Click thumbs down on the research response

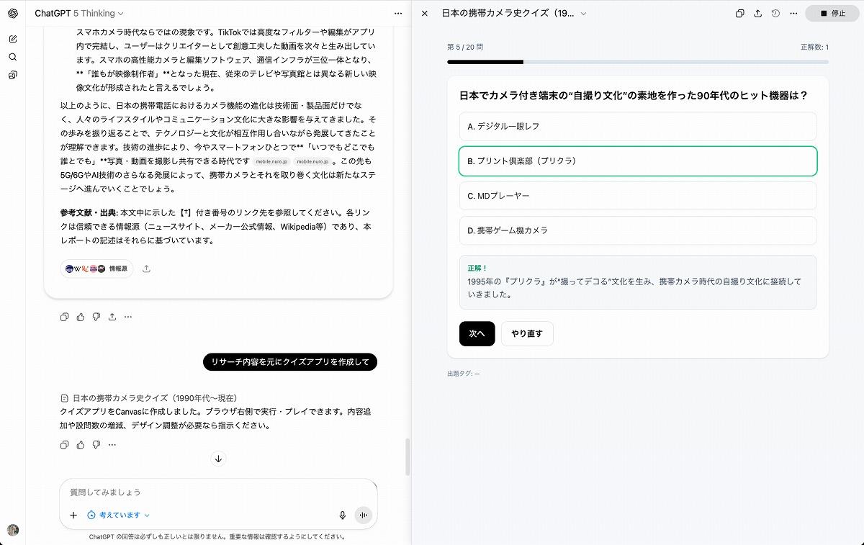(x=96, y=317)
